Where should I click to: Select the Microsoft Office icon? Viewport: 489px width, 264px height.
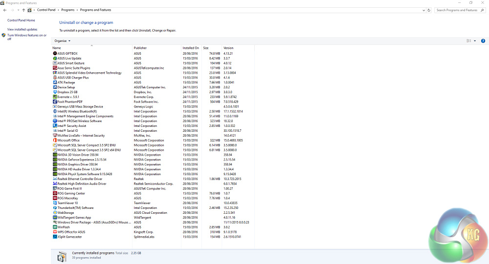click(x=55, y=141)
